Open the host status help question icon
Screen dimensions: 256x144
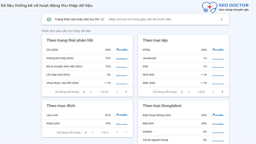pyautogui.click(x=102, y=19)
